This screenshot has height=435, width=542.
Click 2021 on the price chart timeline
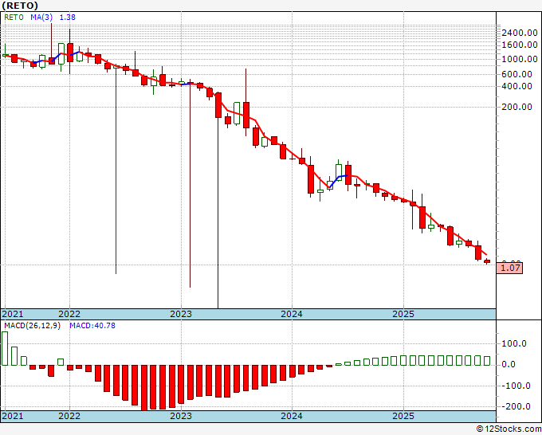click(x=13, y=314)
